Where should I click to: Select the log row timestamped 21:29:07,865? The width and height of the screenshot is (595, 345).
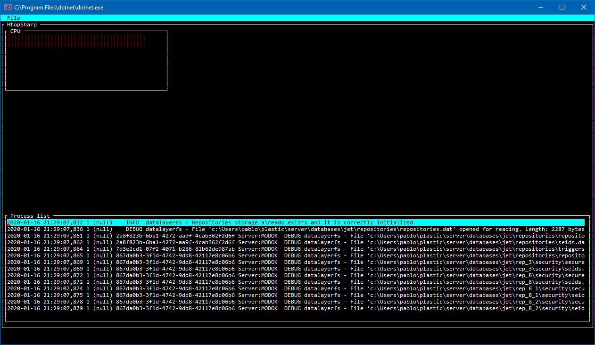tap(296, 255)
